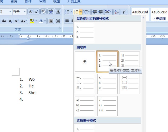Open the 视图 ribbon tab

[56, 1]
